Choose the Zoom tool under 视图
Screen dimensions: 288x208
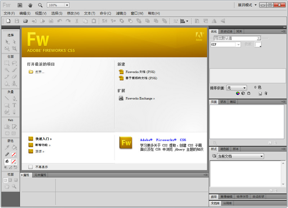tap(14, 187)
